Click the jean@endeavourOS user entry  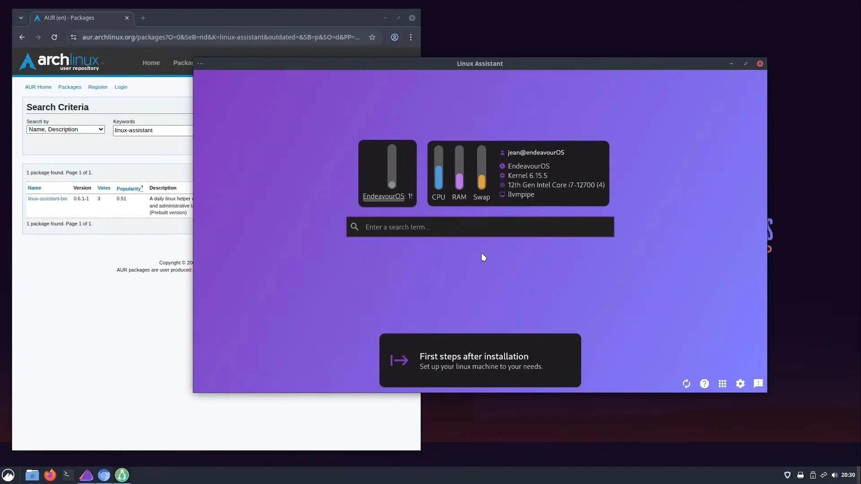tap(532, 152)
